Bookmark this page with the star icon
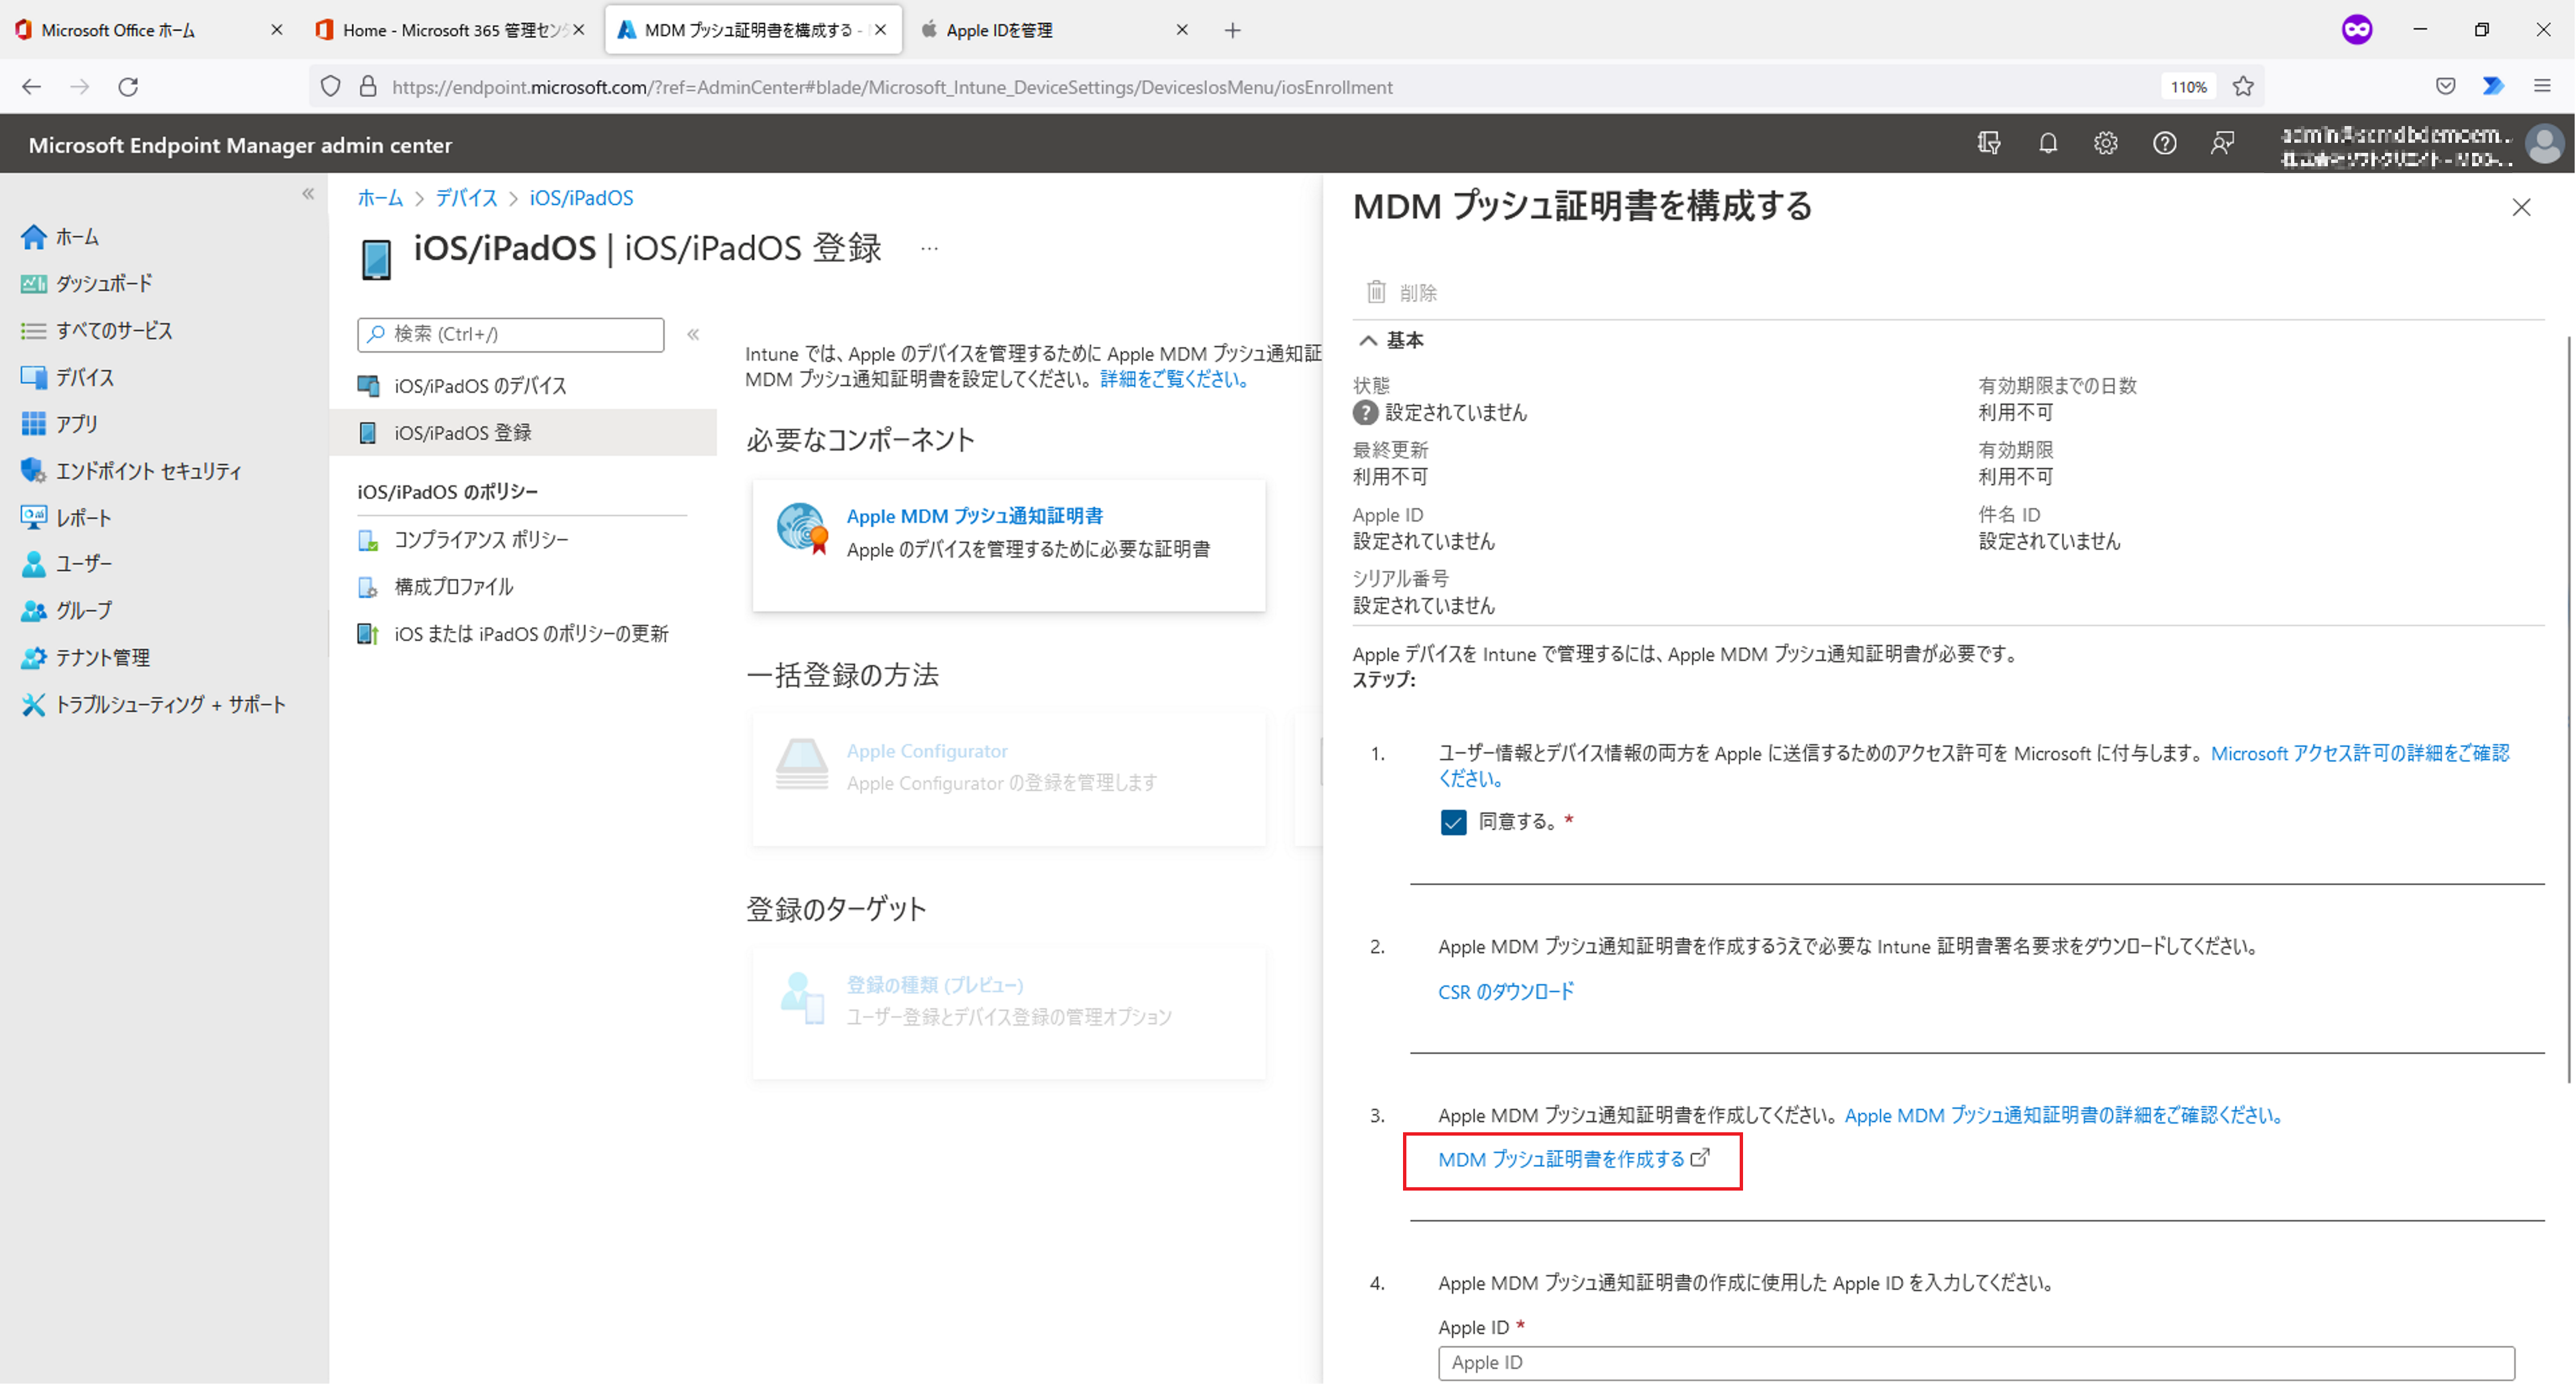This screenshot has height=1385, width=2576. [x=2243, y=87]
